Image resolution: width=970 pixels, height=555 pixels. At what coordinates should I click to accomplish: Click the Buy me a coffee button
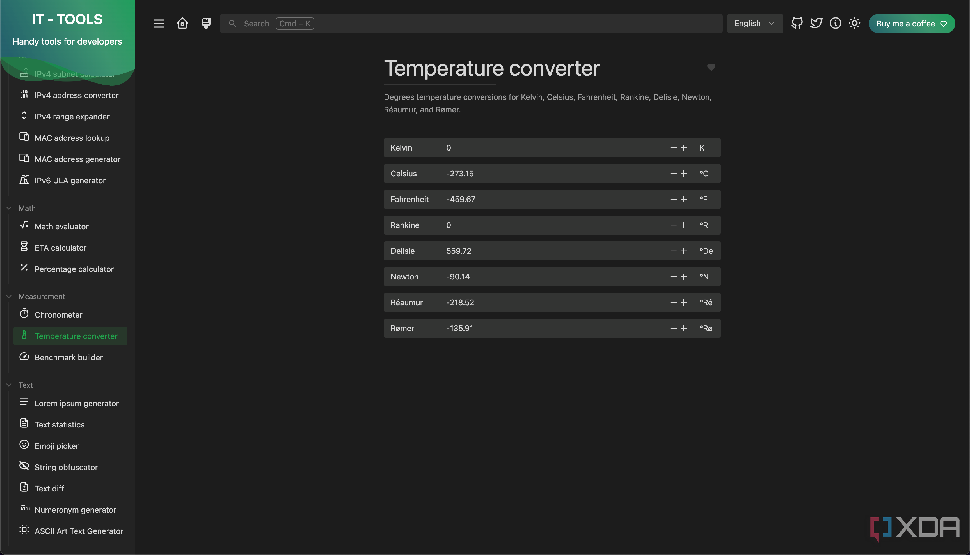tap(912, 24)
